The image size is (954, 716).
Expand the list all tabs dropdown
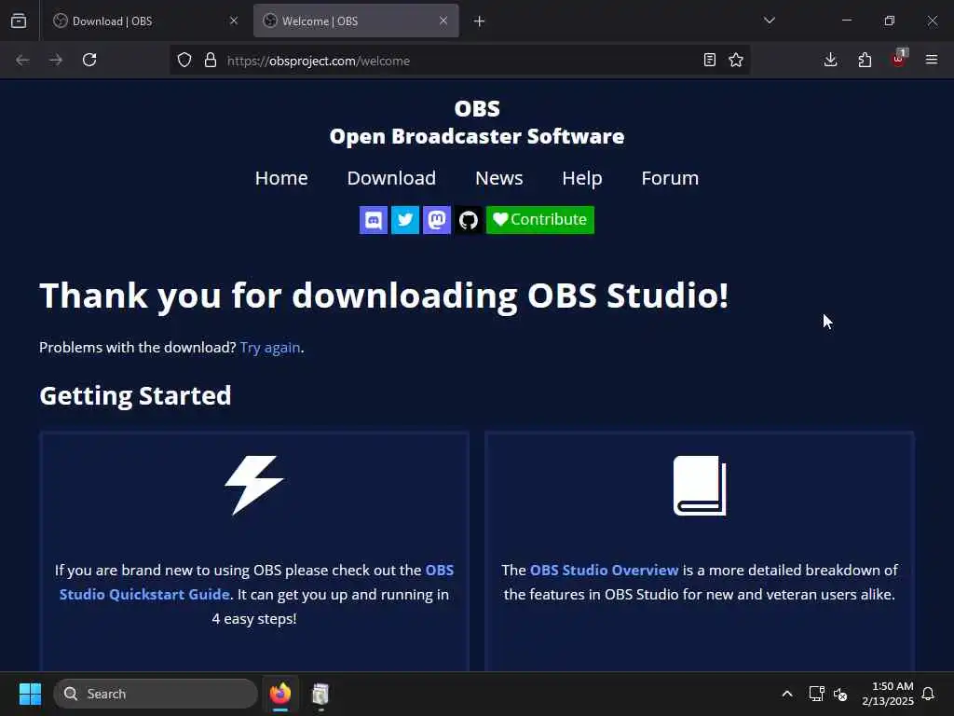(x=769, y=21)
